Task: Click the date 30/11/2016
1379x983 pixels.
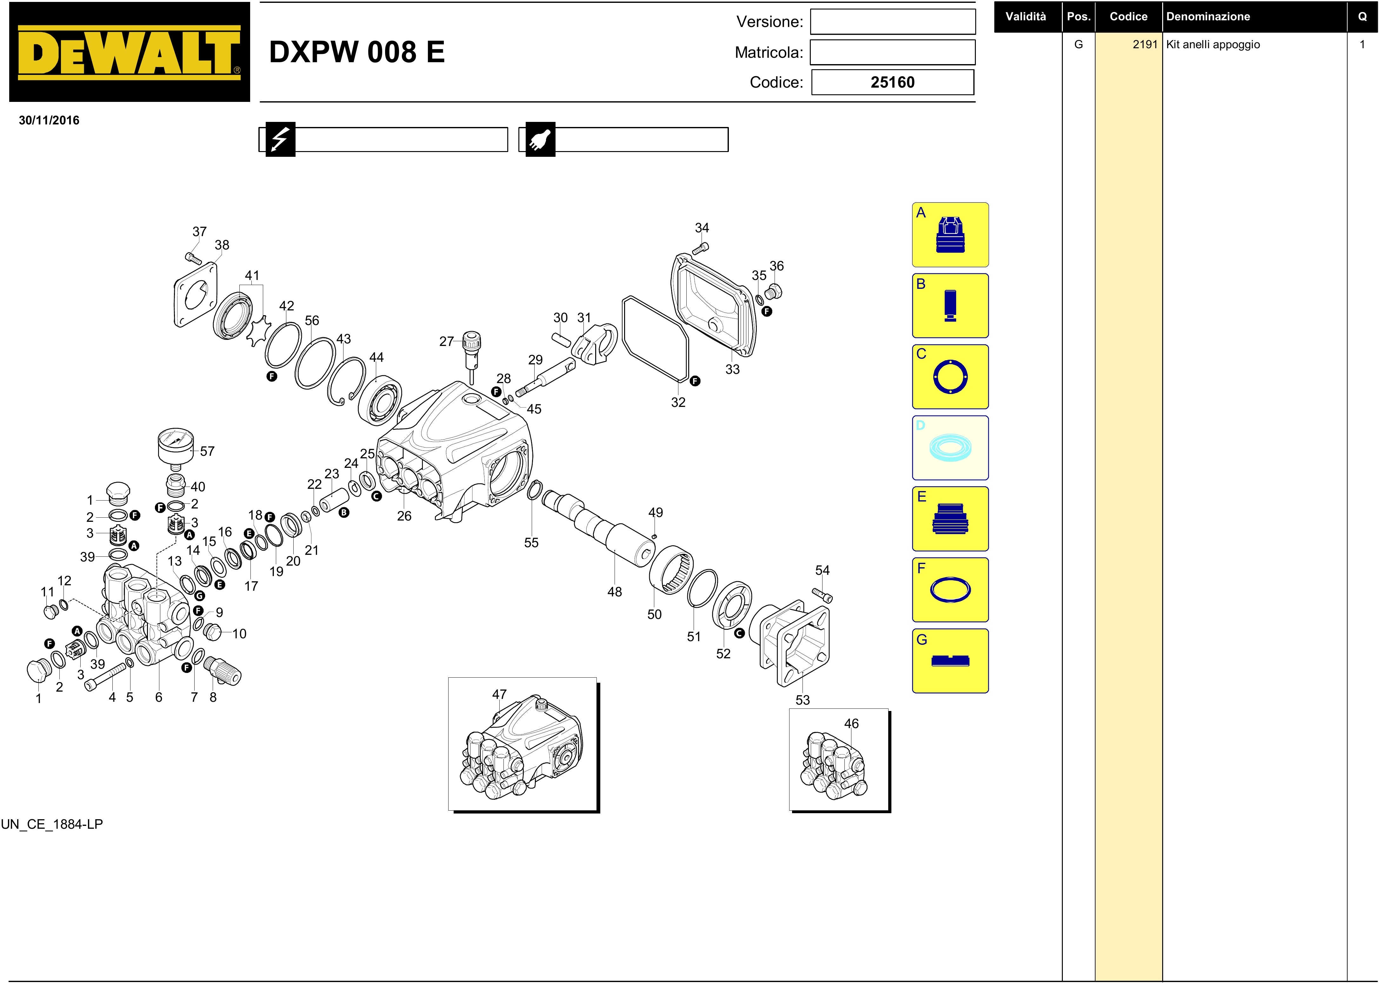Action: (49, 120)
